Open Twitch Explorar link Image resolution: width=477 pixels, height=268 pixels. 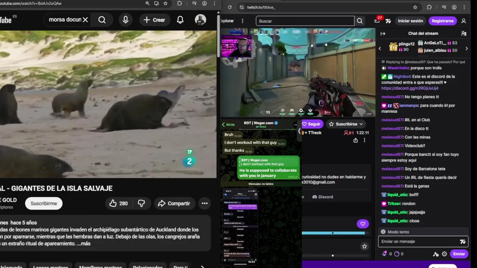tap(227, 21)
